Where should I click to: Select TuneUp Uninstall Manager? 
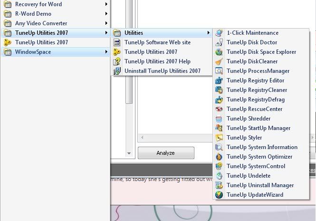(261, 185)
